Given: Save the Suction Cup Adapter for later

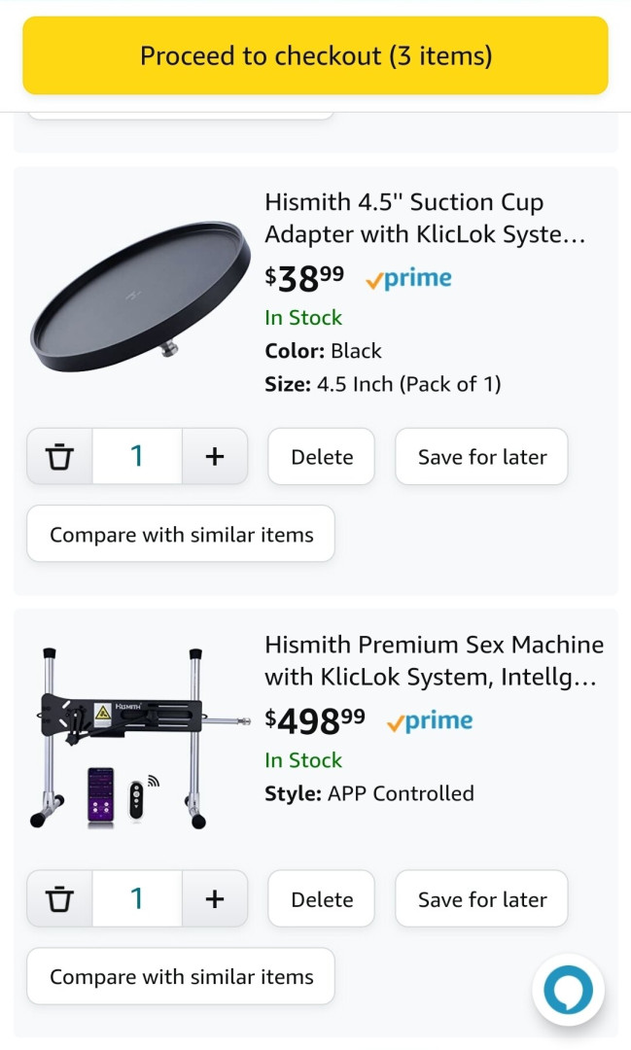Looking at the screenshot, I should pyautogui.click(x=481, y=457).
